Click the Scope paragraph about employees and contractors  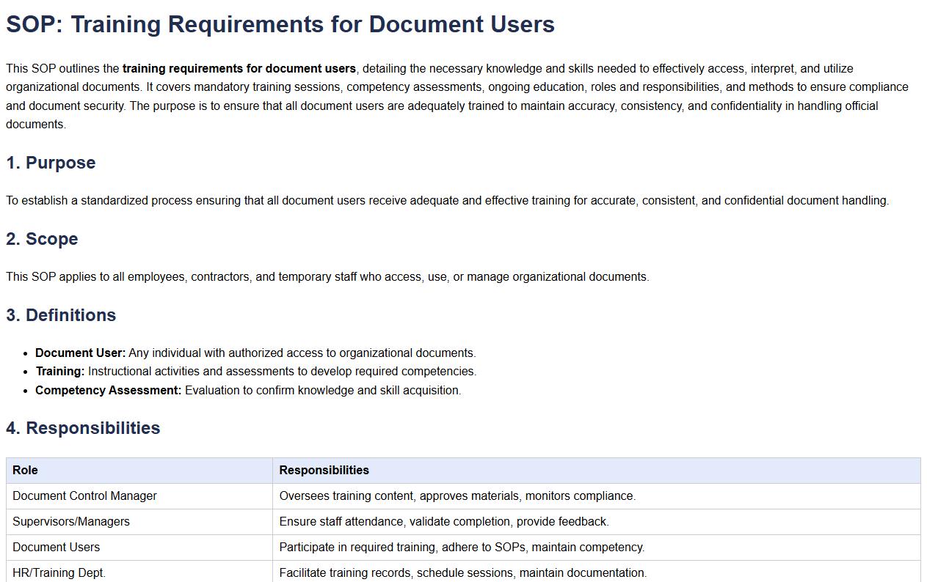point(327,277)
